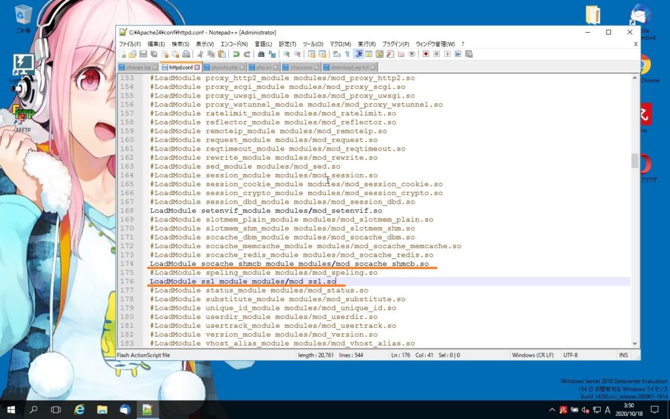Switch to the phpinfo.php tab
The height and width of the screenshot is (419, 670).
(x=223, y=67)
